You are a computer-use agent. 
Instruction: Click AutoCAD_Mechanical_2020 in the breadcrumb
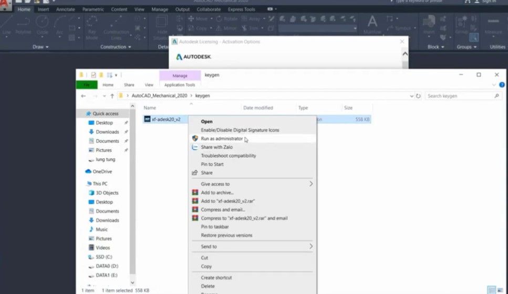pos(159,95)
